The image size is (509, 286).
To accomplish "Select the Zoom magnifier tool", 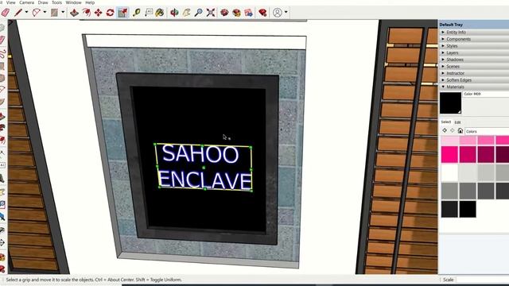I will pyautogui.click(x=198, y=13).
